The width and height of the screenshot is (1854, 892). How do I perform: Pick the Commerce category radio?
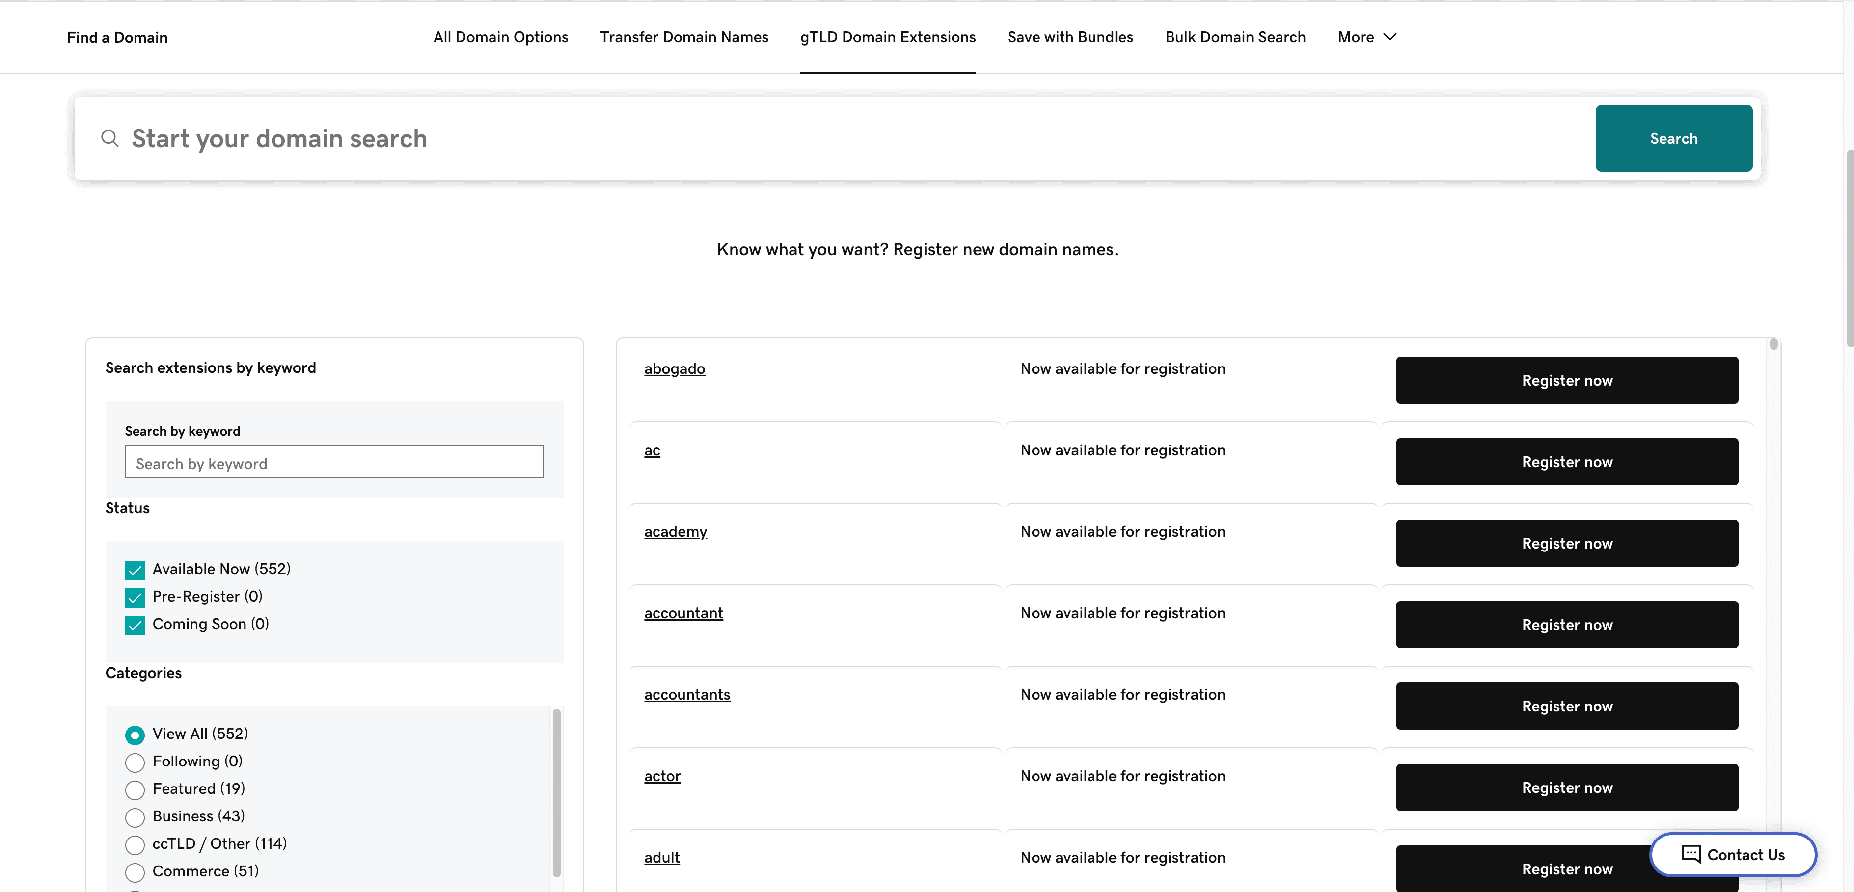[x=135, y=872]
